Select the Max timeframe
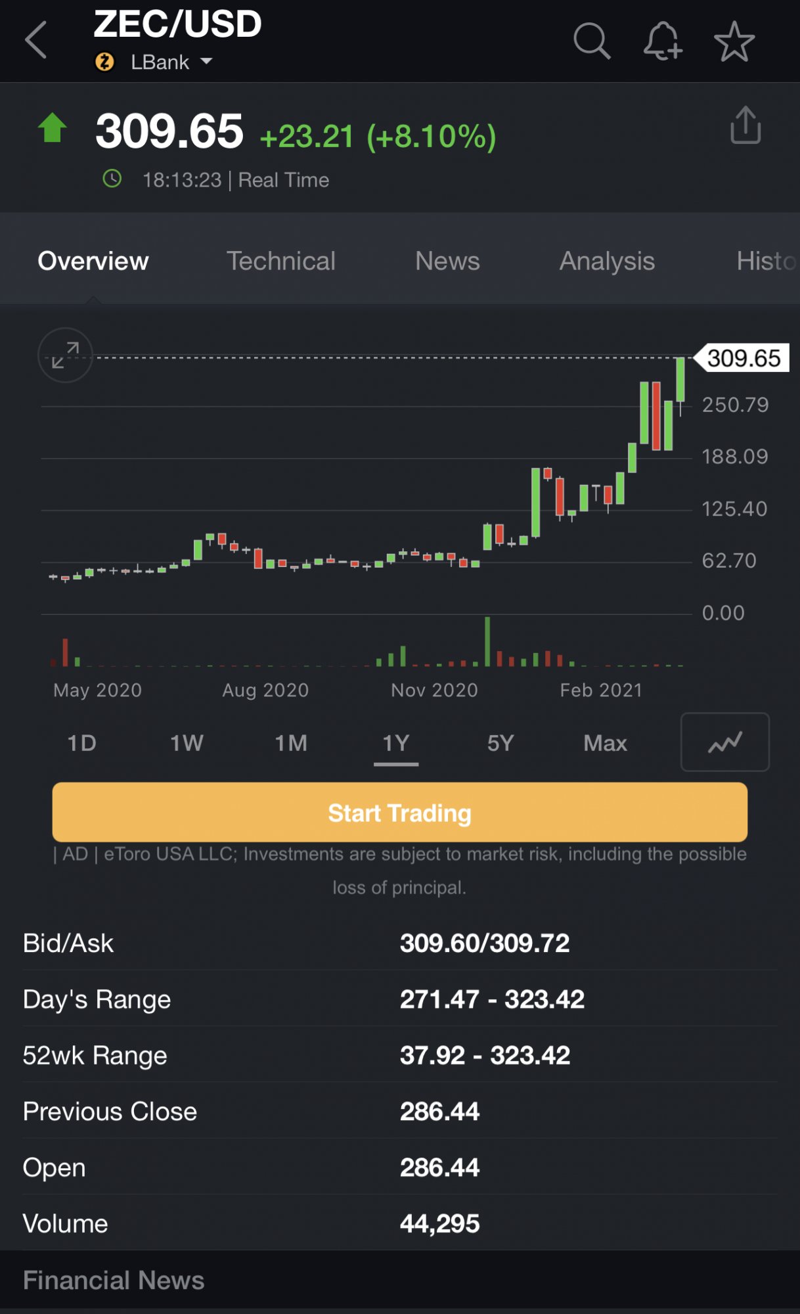Screen dimensions: 800x1314 (x=605, y=743)
